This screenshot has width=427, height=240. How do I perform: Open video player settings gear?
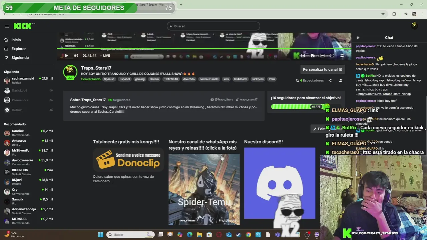pyautogui.click(x=342, y=56)
